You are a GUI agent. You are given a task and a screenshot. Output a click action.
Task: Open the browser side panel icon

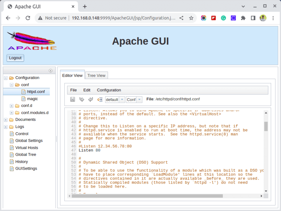(x=253, y=18)
